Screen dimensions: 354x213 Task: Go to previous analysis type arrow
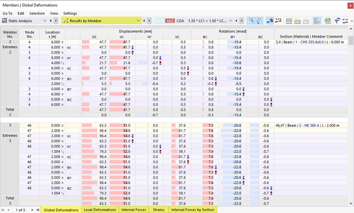point(51,21)
